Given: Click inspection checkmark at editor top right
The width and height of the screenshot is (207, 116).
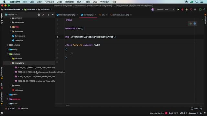Looking at the screenshot, I should 202,19.
